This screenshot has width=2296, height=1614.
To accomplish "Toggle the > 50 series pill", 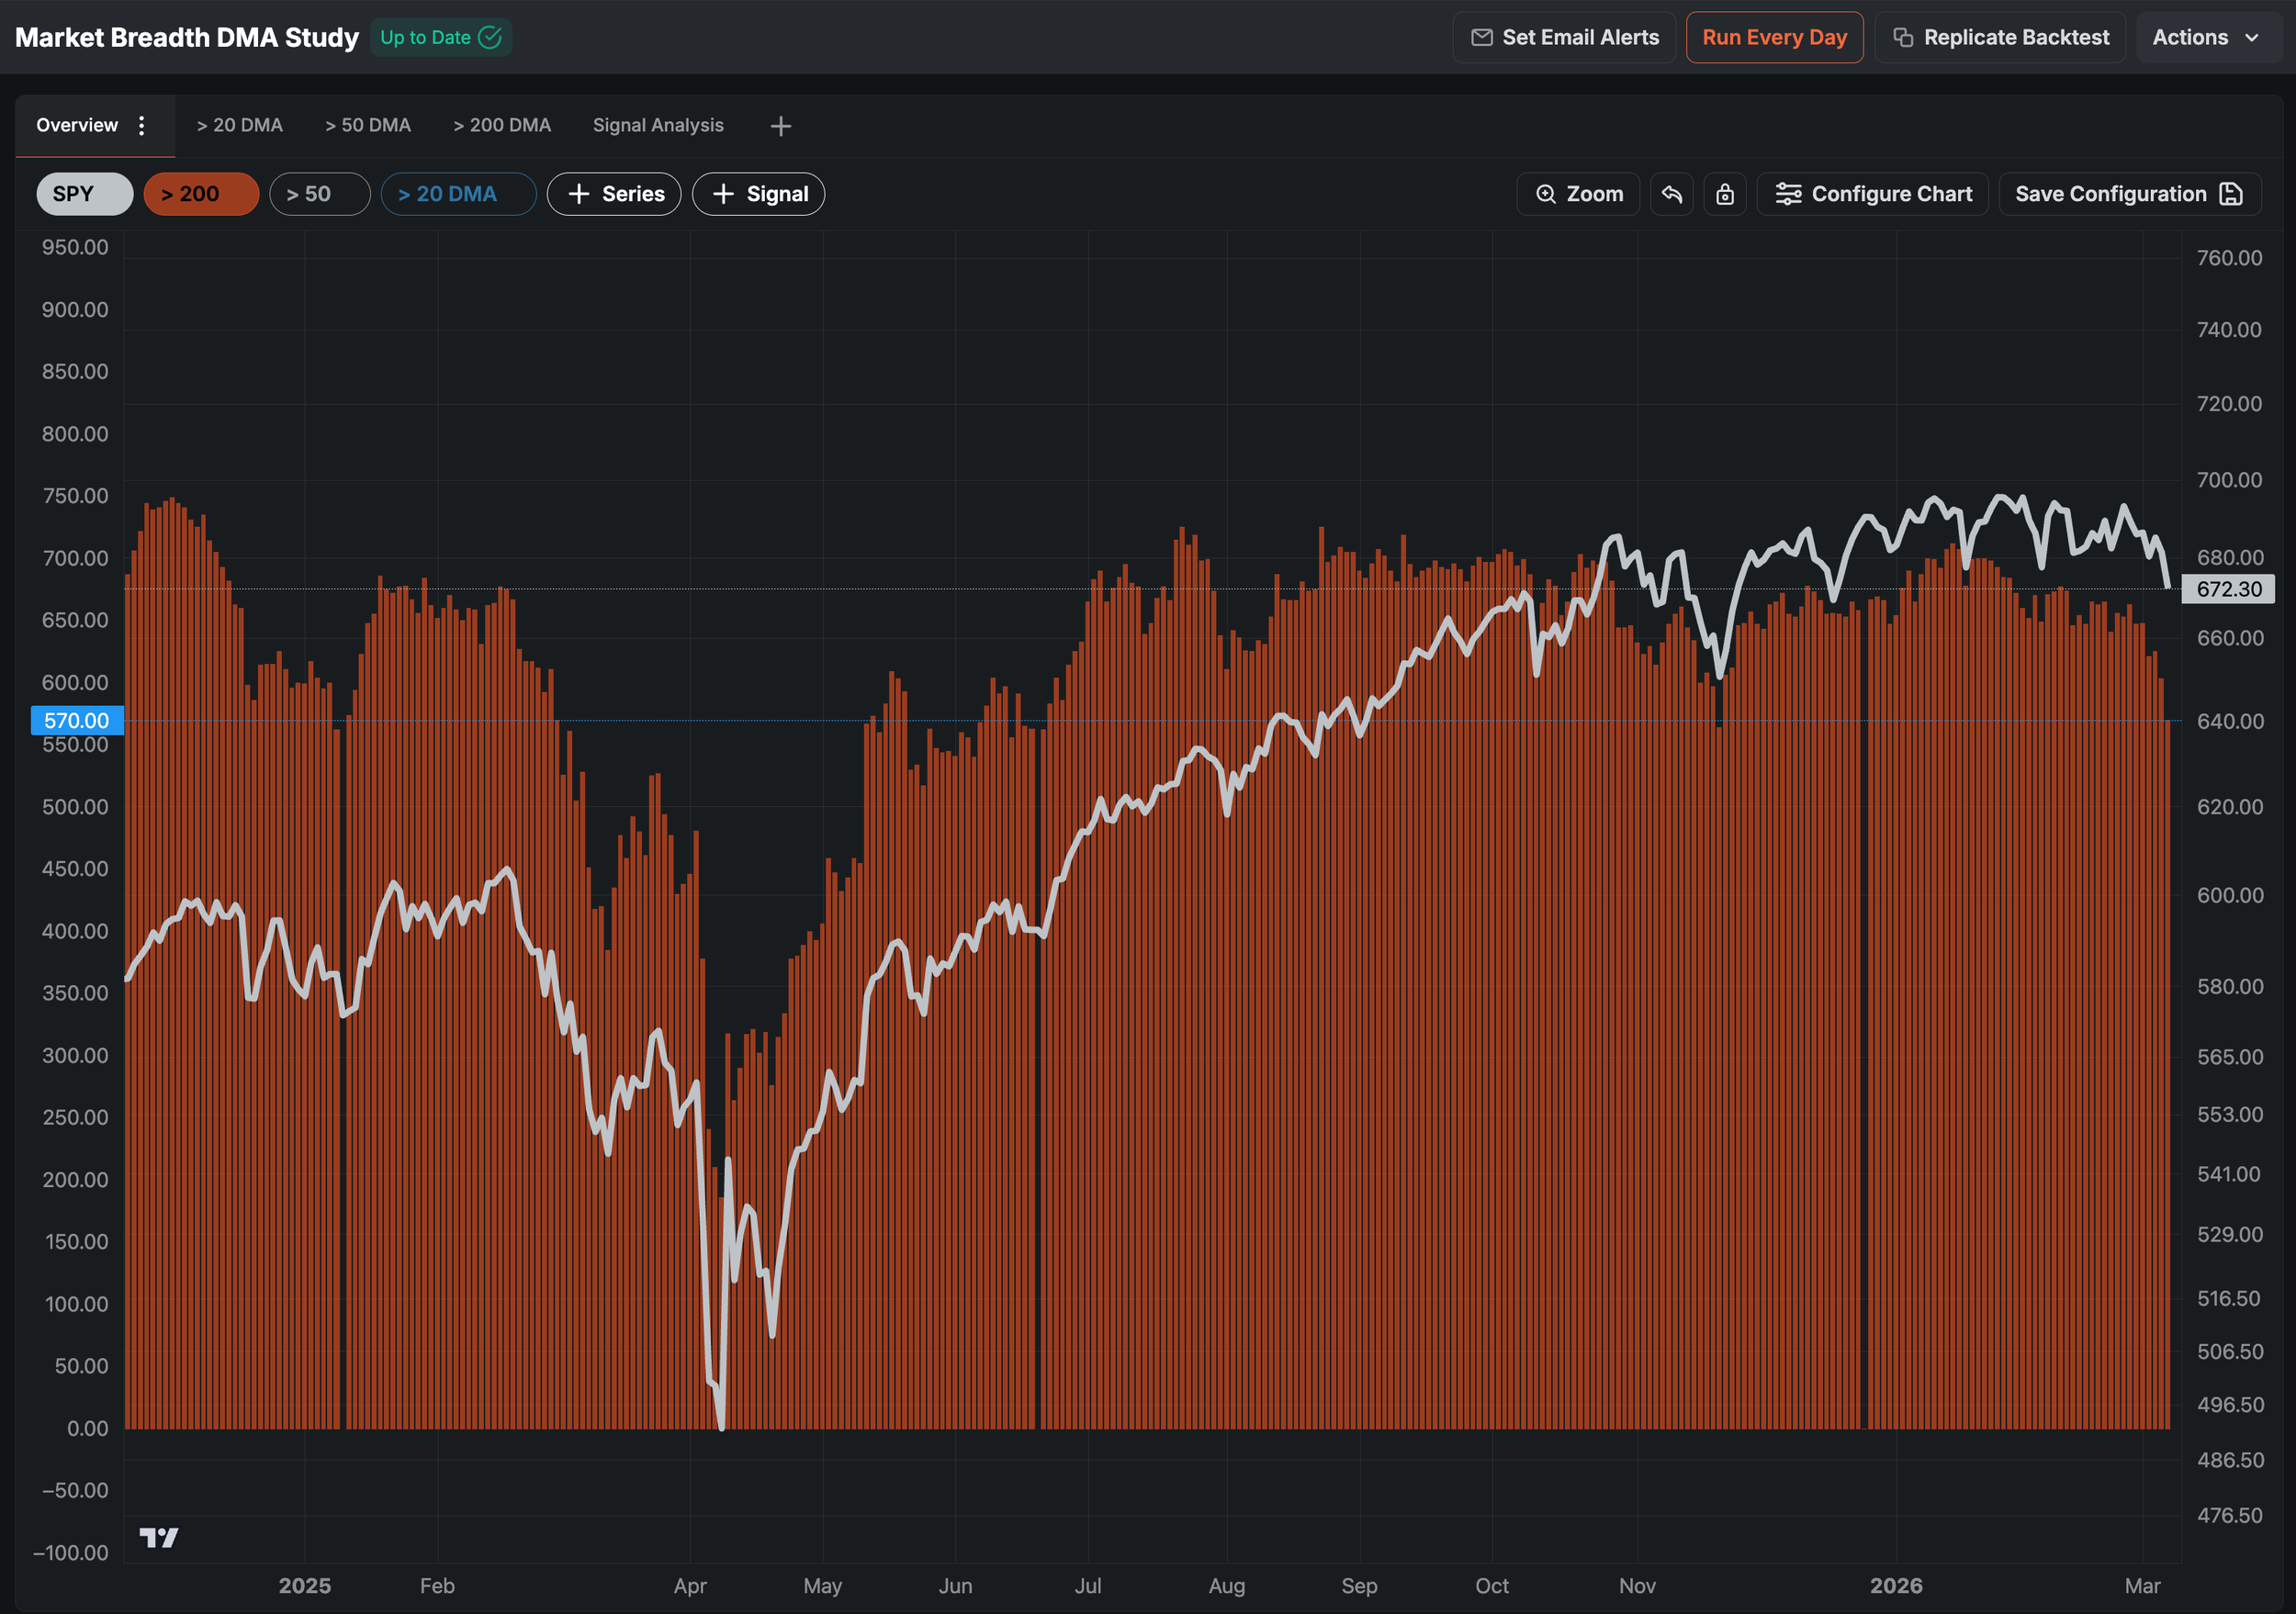I will [x=319, y=194].
